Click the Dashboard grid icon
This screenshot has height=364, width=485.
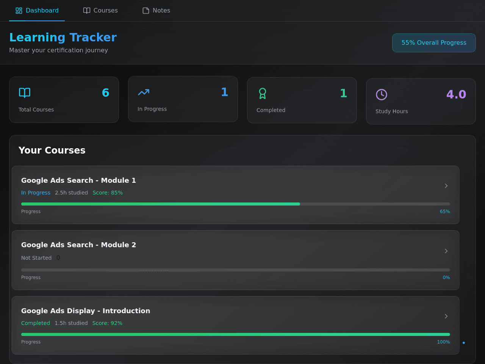[x=19, y=11]
